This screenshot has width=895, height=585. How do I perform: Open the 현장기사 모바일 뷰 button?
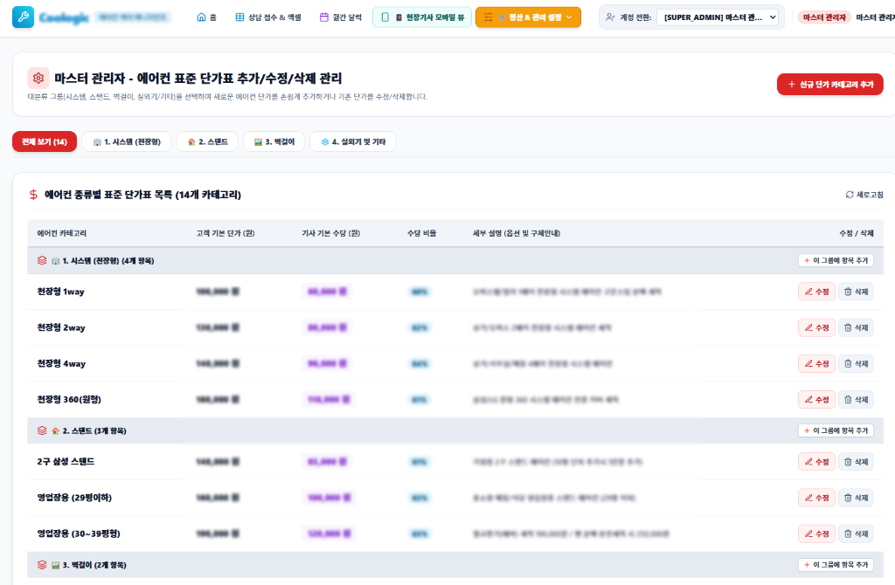(422, 17)
